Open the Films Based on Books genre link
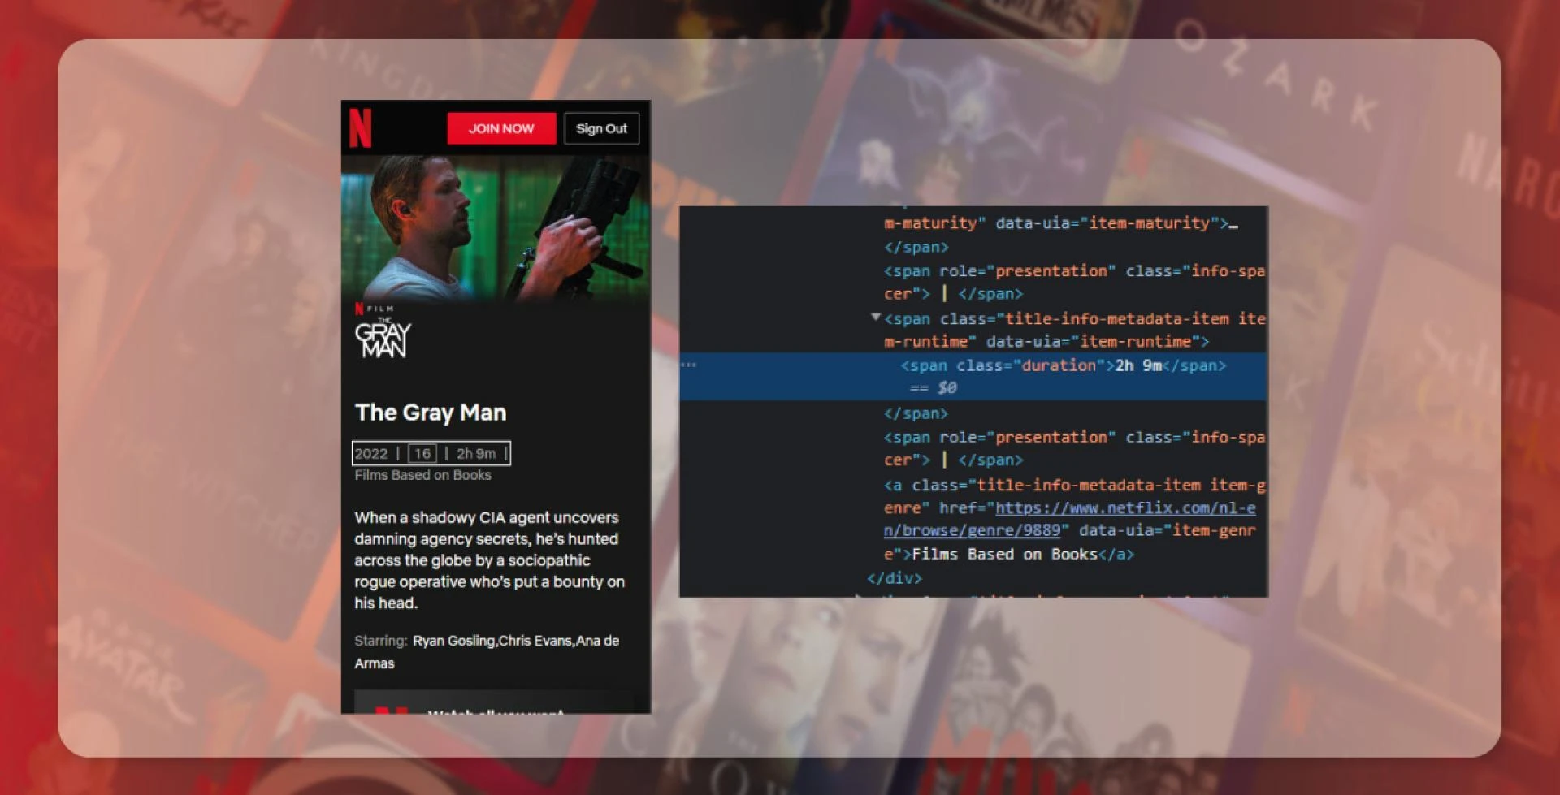 (x=422, y=475)
